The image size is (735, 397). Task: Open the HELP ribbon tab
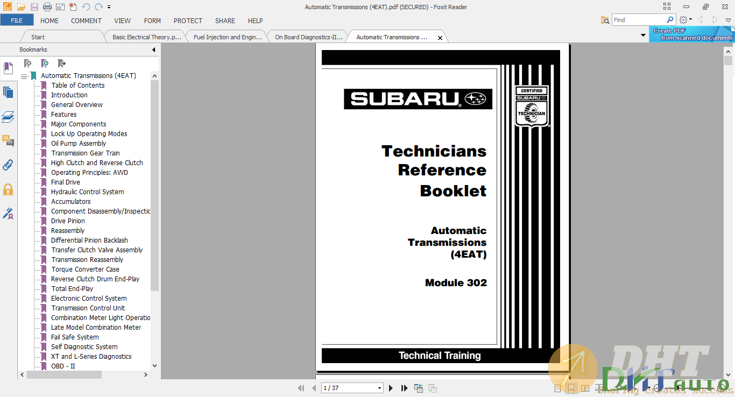click(255, 20)
